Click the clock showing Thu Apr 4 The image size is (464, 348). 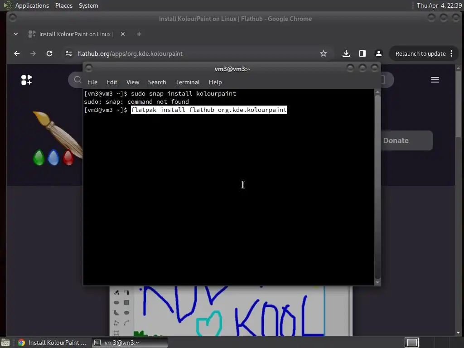439,5
